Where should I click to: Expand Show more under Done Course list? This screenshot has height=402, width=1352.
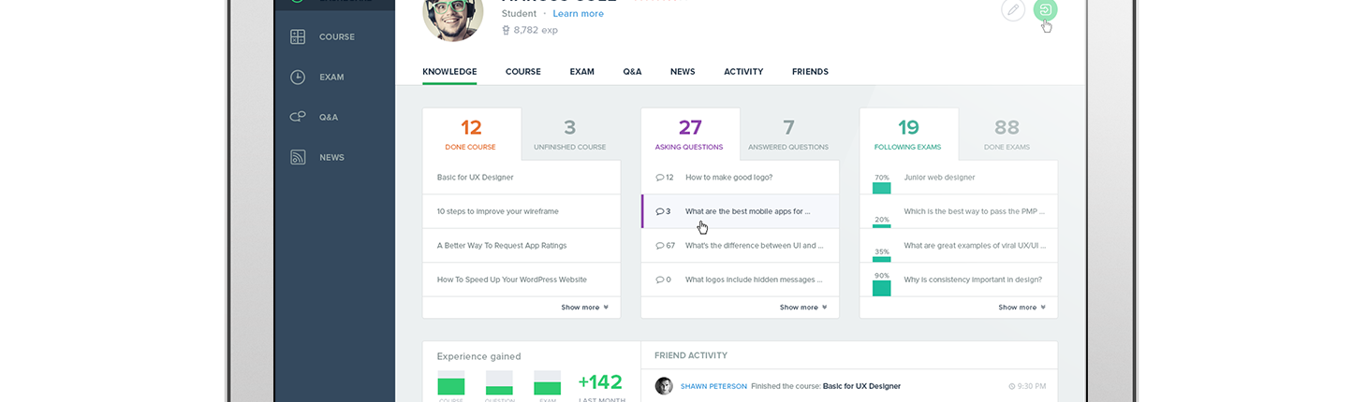click(584, 308)
